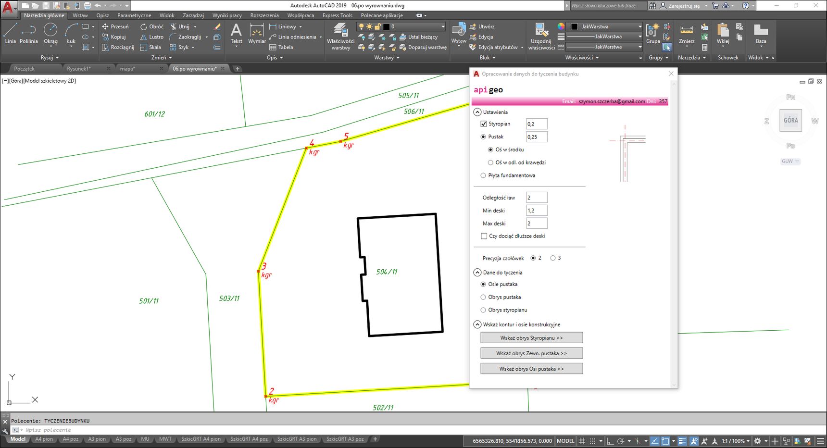Open the Parametryczne ribbon tab
This screenshot has width=827, height=448.
134,15
